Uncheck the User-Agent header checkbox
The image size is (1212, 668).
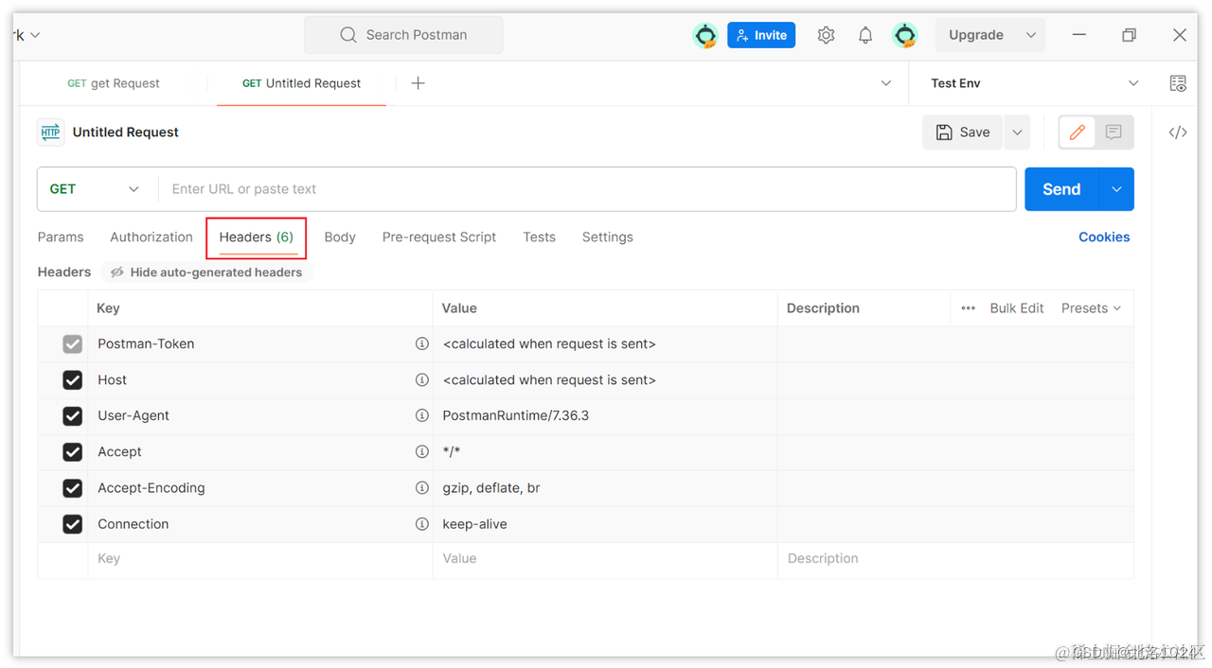click(72, 415)
